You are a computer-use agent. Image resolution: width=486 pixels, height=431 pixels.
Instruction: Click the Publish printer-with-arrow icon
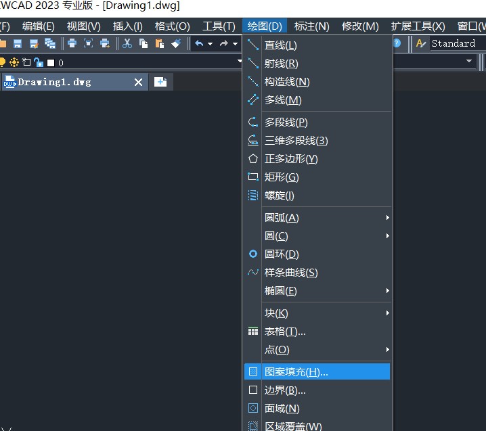[105, 43]
